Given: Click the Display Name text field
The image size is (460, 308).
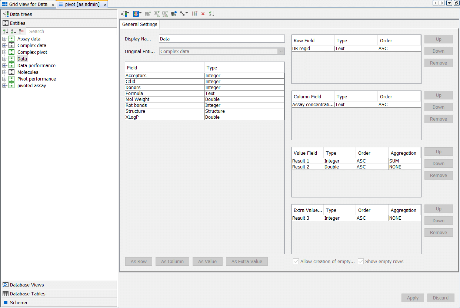Looking at the screenshot, I should 221,39.
